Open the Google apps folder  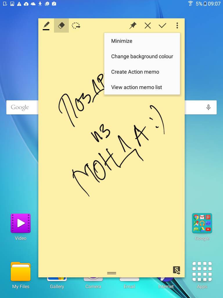pyautogui.click(x=202, y=223)
